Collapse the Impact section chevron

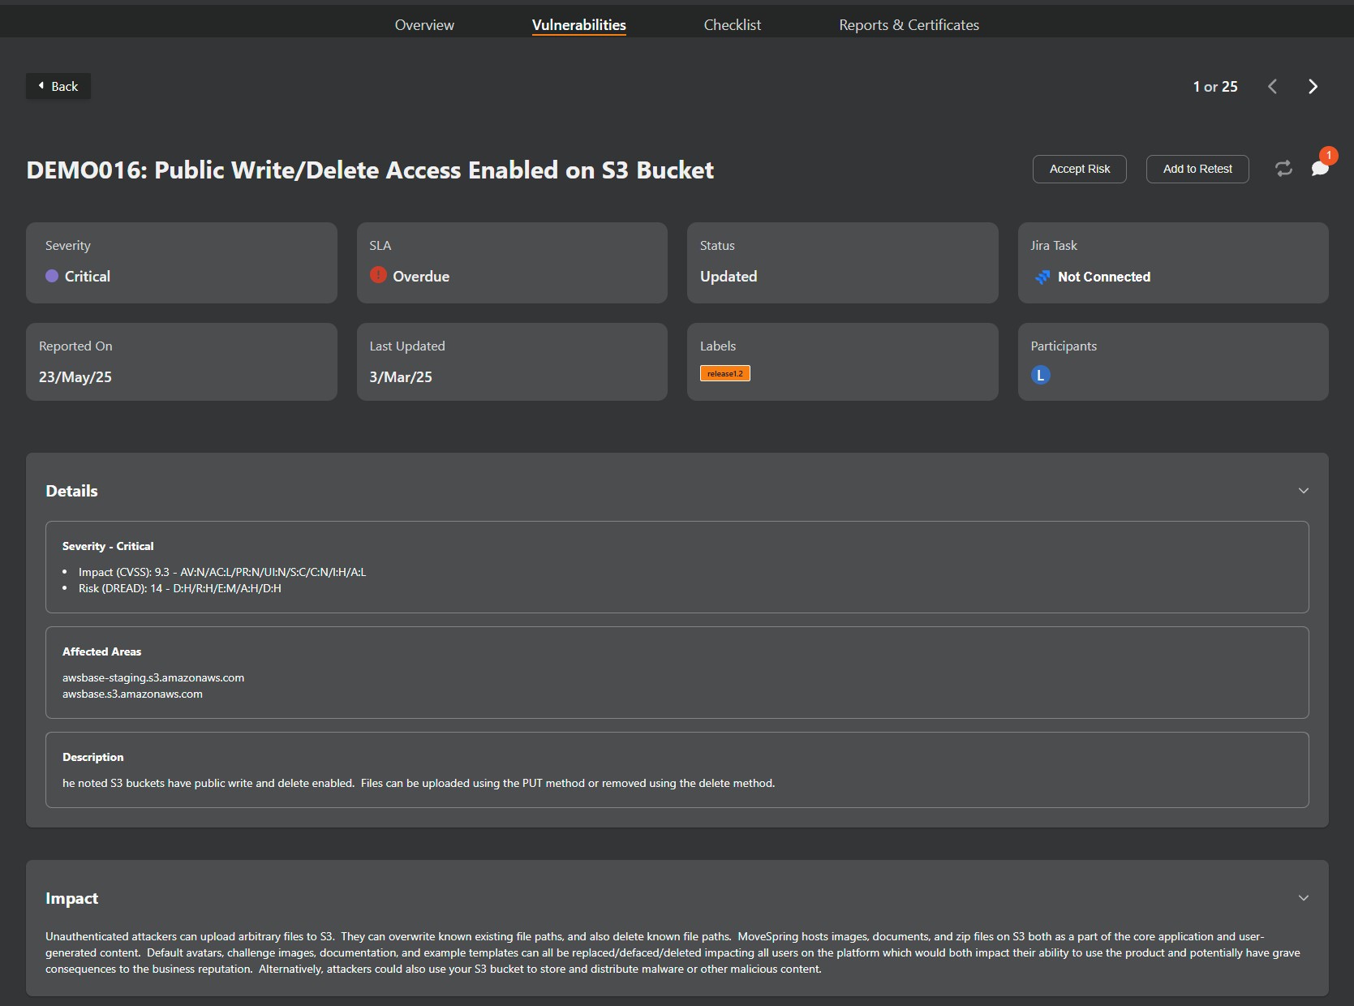click(1303, 898)
